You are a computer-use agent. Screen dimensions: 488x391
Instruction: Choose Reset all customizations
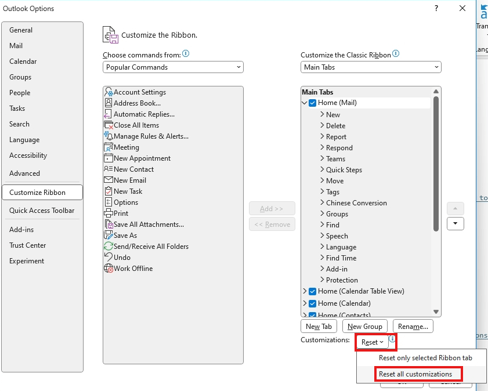[422, 374]
